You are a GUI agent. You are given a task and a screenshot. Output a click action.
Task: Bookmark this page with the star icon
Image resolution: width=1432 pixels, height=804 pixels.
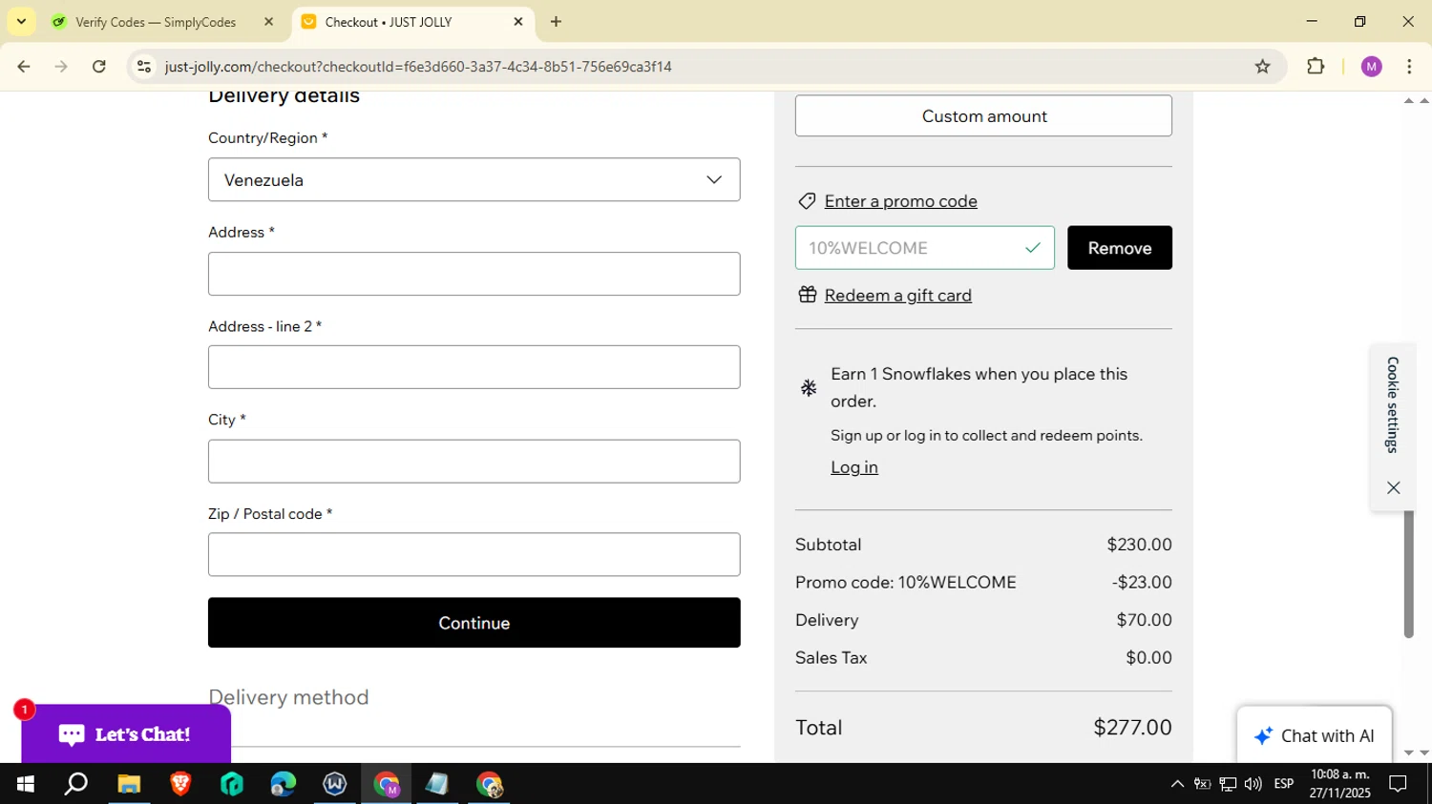tap(1262, 67)
